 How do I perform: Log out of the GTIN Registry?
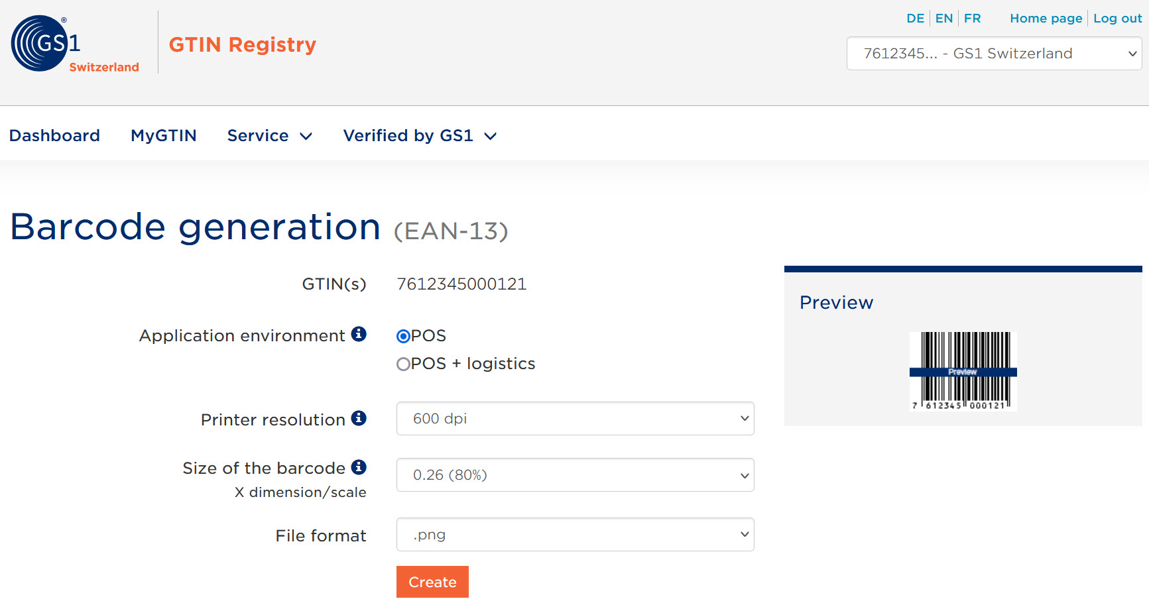[x=1117, y=18]
